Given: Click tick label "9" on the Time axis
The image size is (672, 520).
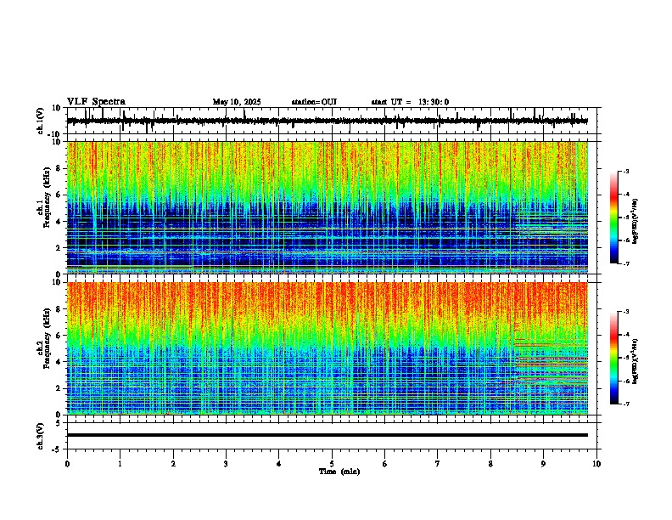Looking at the screenshot, I should coord(543,464).
